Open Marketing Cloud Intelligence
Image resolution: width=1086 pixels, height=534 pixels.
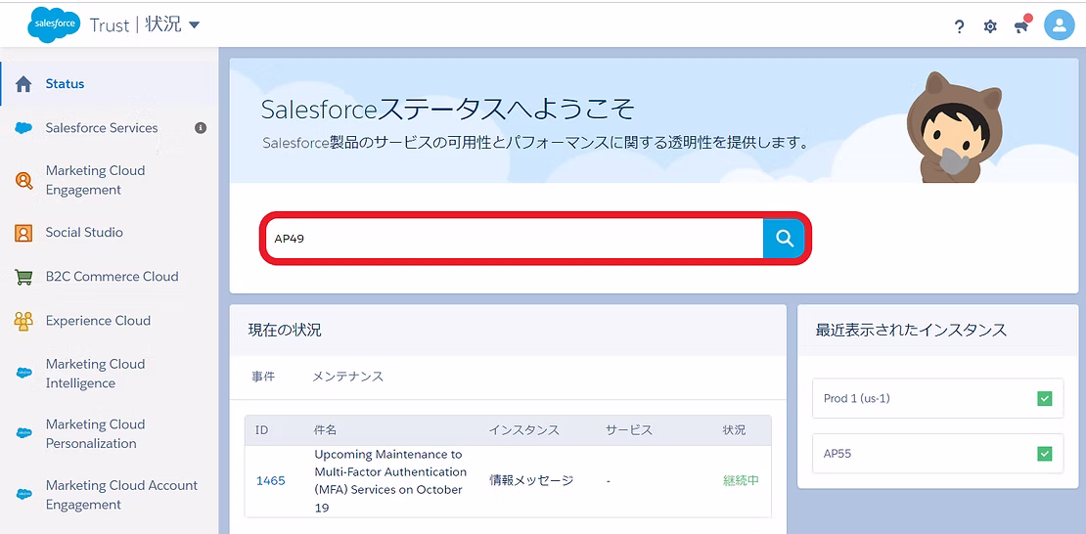pyautogui.click(x=96, y=374)
